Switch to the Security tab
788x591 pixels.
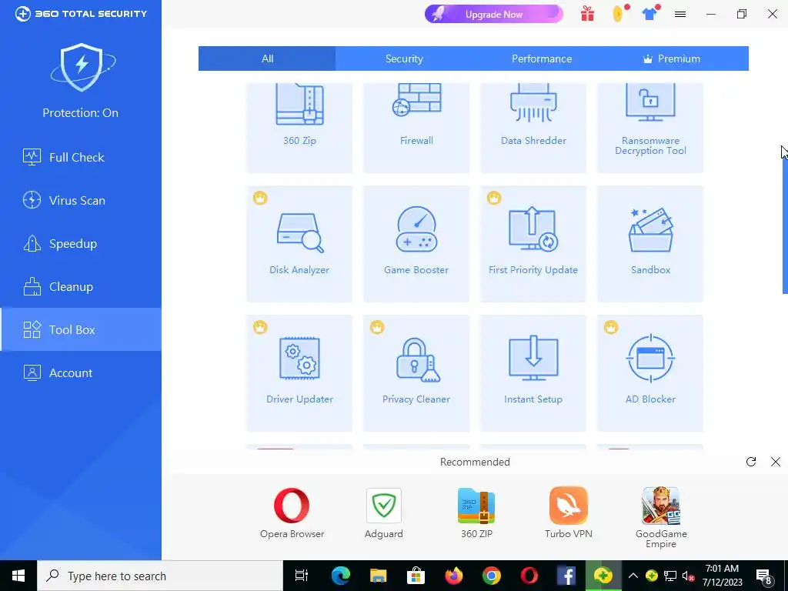click(x=404, y=58)
